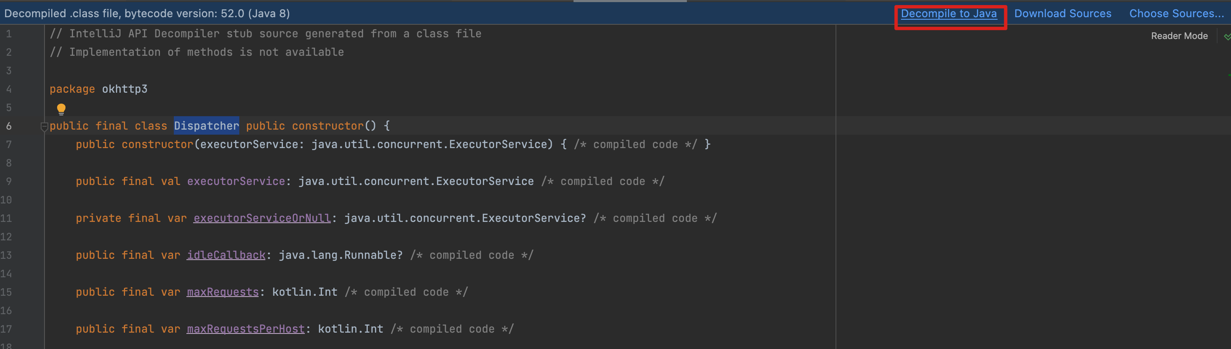Click the green inspection checkmark icon
The width and height of the screenshot is (1231, 349).
tap(1227, 36)
